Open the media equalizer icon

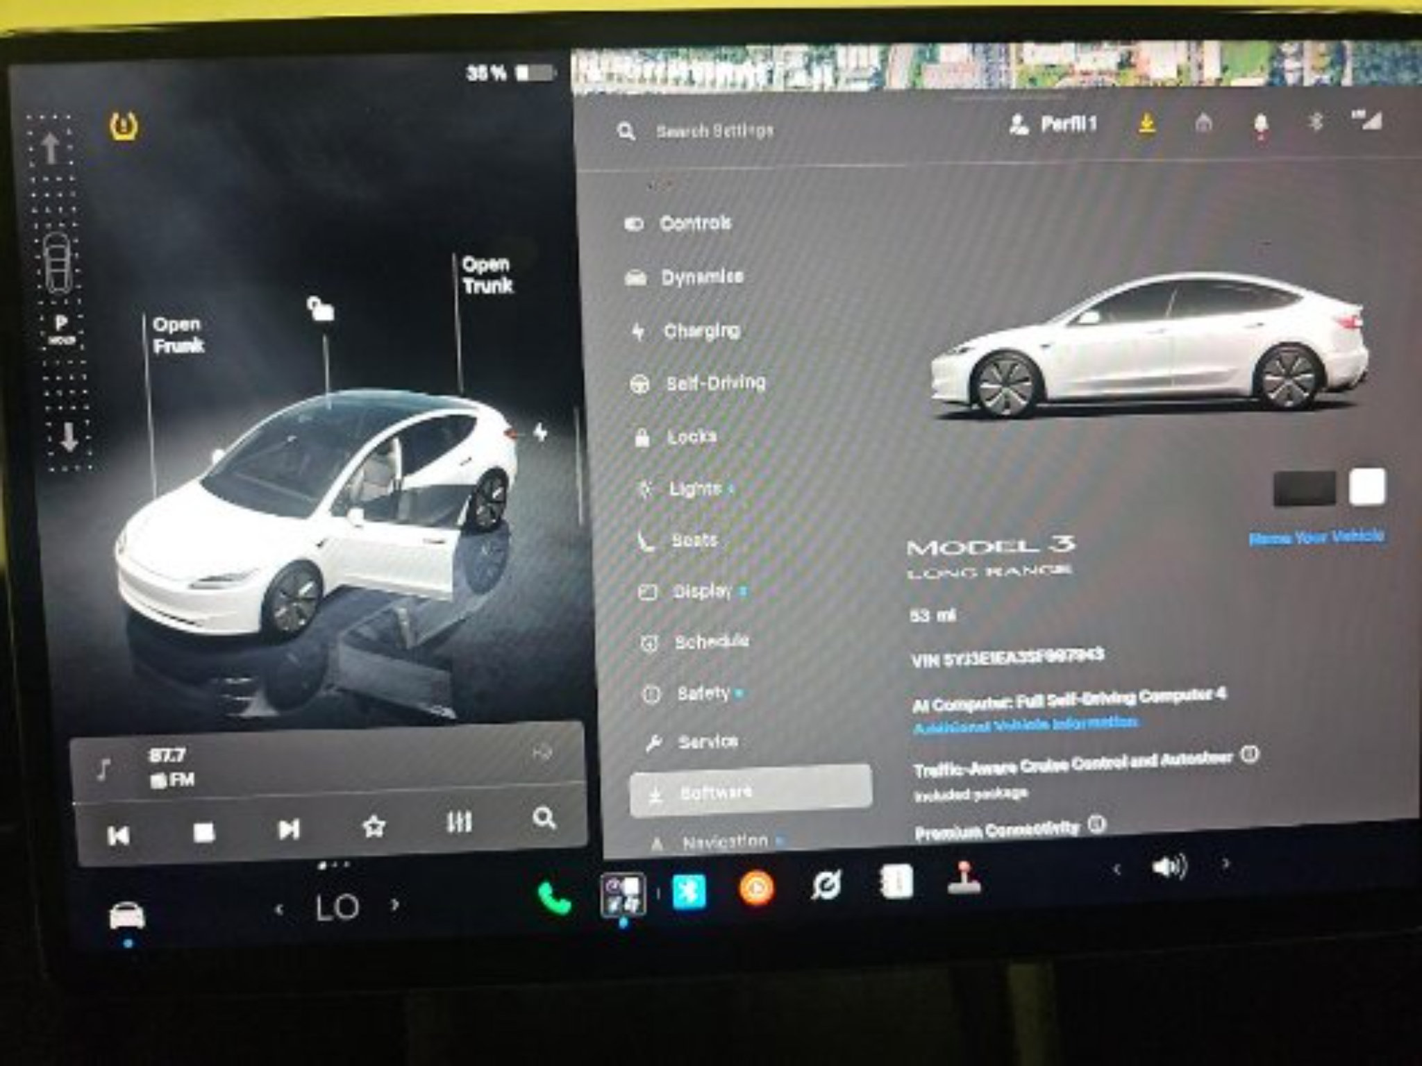[458, 822]
